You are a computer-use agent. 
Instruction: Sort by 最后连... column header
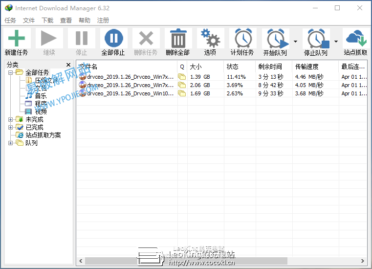[353, 67]
